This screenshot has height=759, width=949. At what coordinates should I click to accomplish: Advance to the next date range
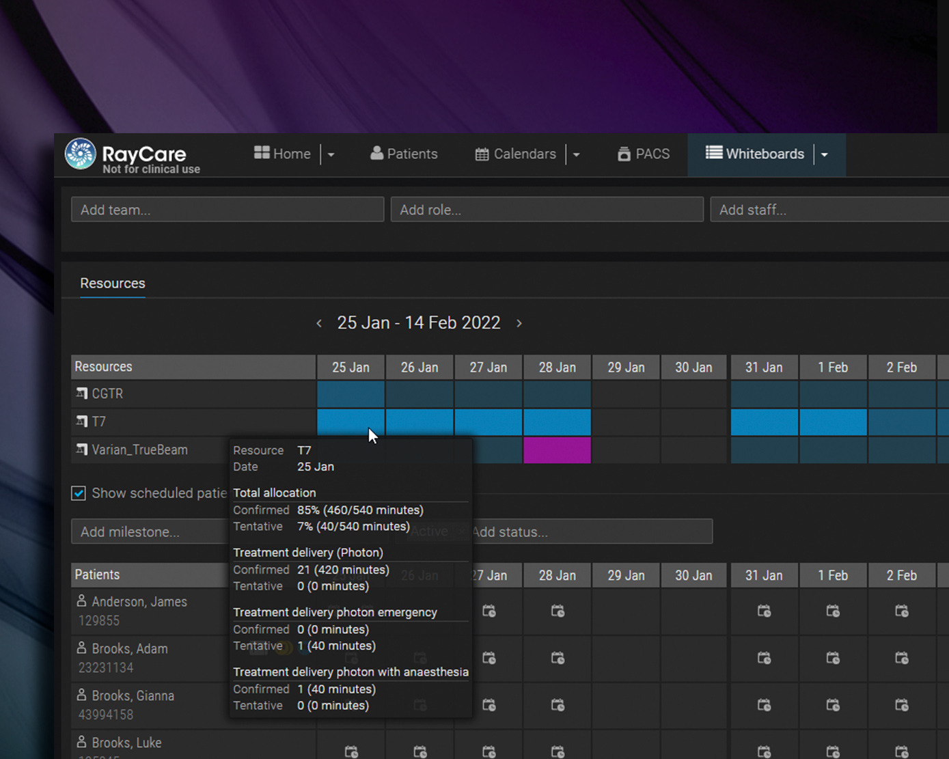pyautogui.click(x=519, y=323)
